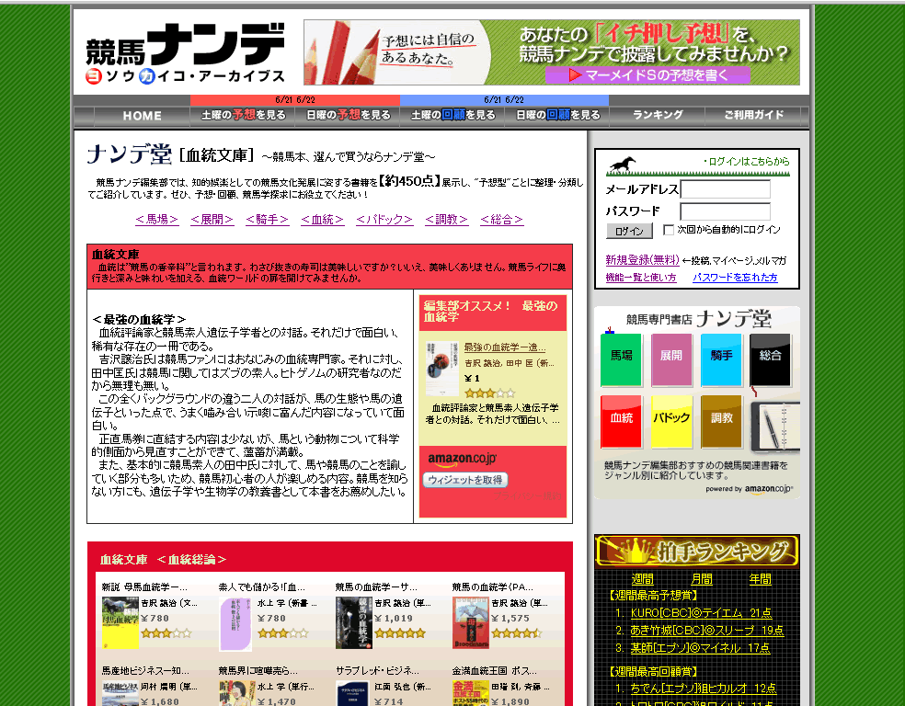This screenshot has height=706, width=905.
Task: Click 最強の血統学 book cover thumbnail
Action: (442, 368)
